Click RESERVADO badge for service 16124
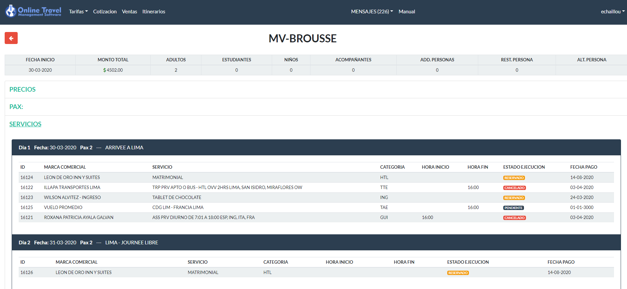The image size is (627, 289). [x=514, y=178]
